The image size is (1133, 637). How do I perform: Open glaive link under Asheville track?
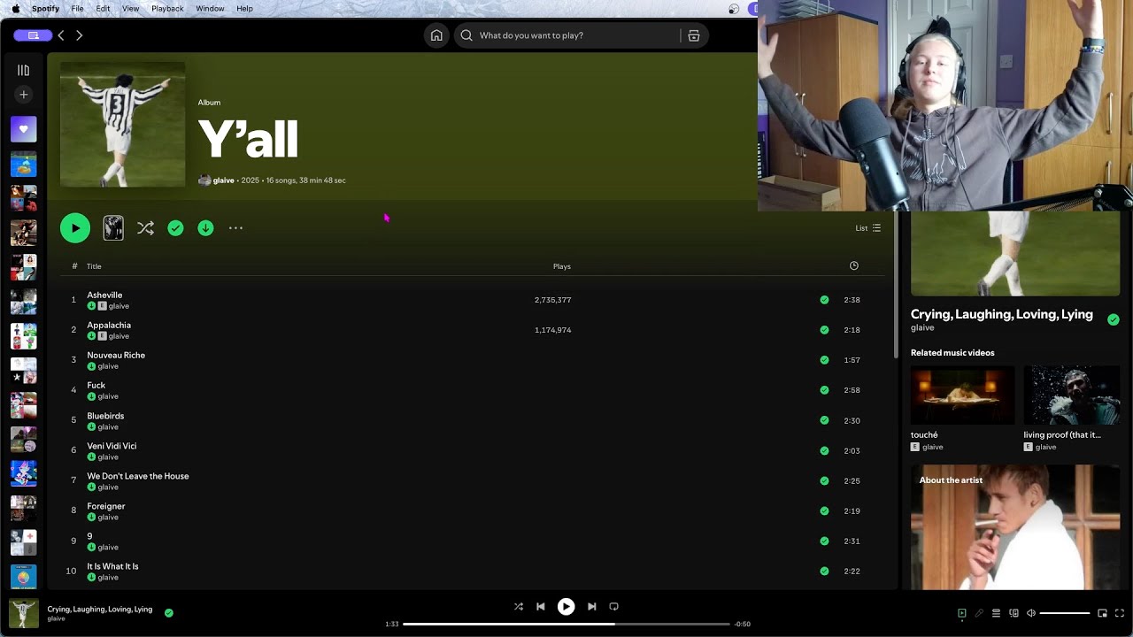119,306
